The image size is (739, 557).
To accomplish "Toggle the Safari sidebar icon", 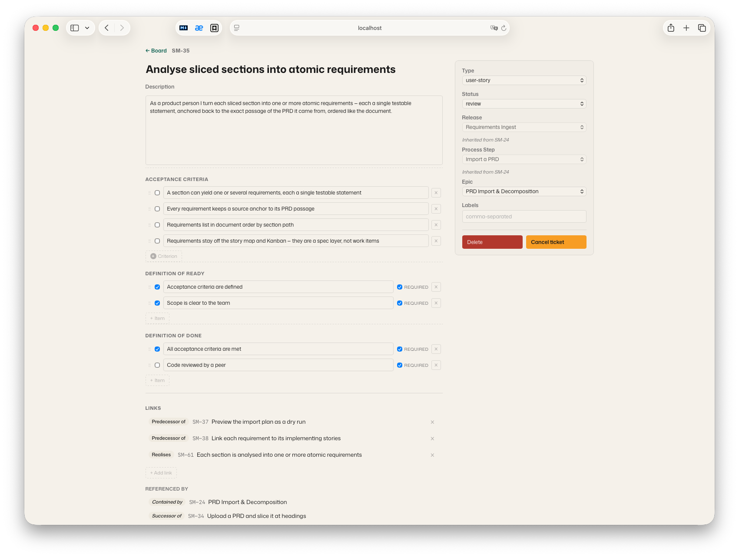I will [x=75, y=28].
